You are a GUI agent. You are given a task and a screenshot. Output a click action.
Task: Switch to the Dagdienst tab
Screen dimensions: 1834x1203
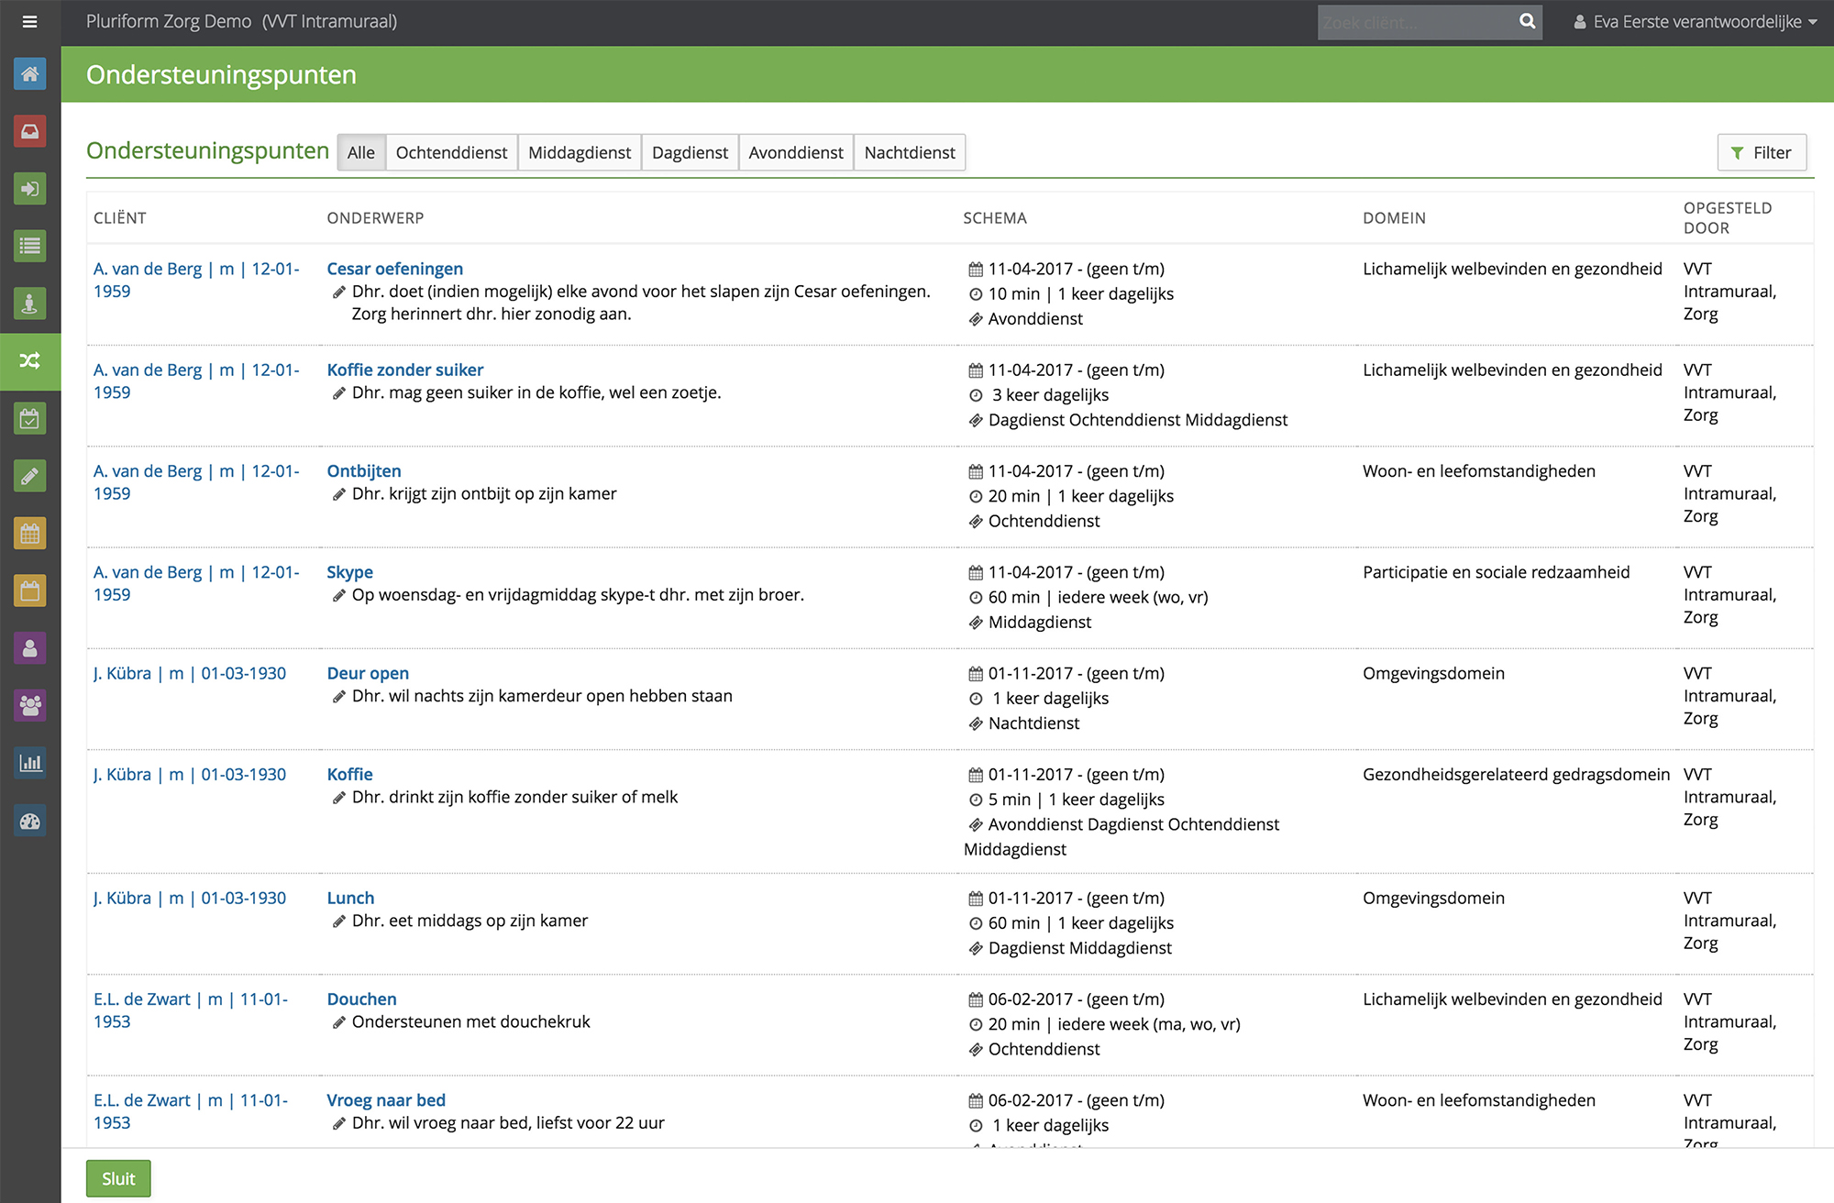tap(690, 152)
